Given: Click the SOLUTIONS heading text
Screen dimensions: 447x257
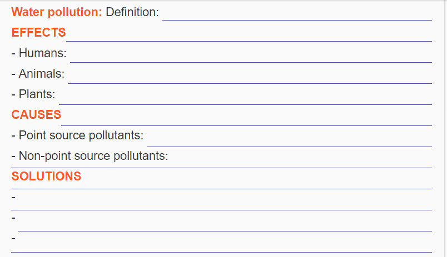Looking at the screenshot, I should pos(46,176).
